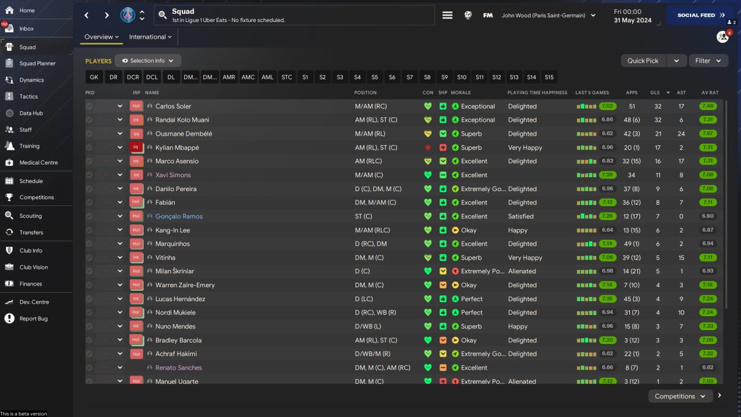Open Warren Zaïre-Emery's player profile

click(x=185, y=285)
